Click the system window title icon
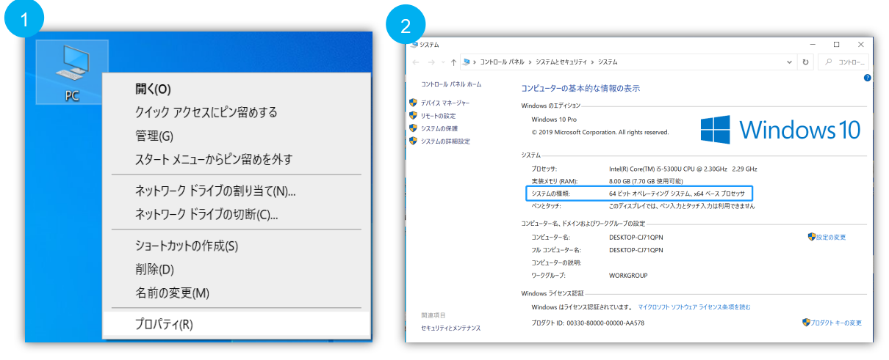 coord(414,44)
